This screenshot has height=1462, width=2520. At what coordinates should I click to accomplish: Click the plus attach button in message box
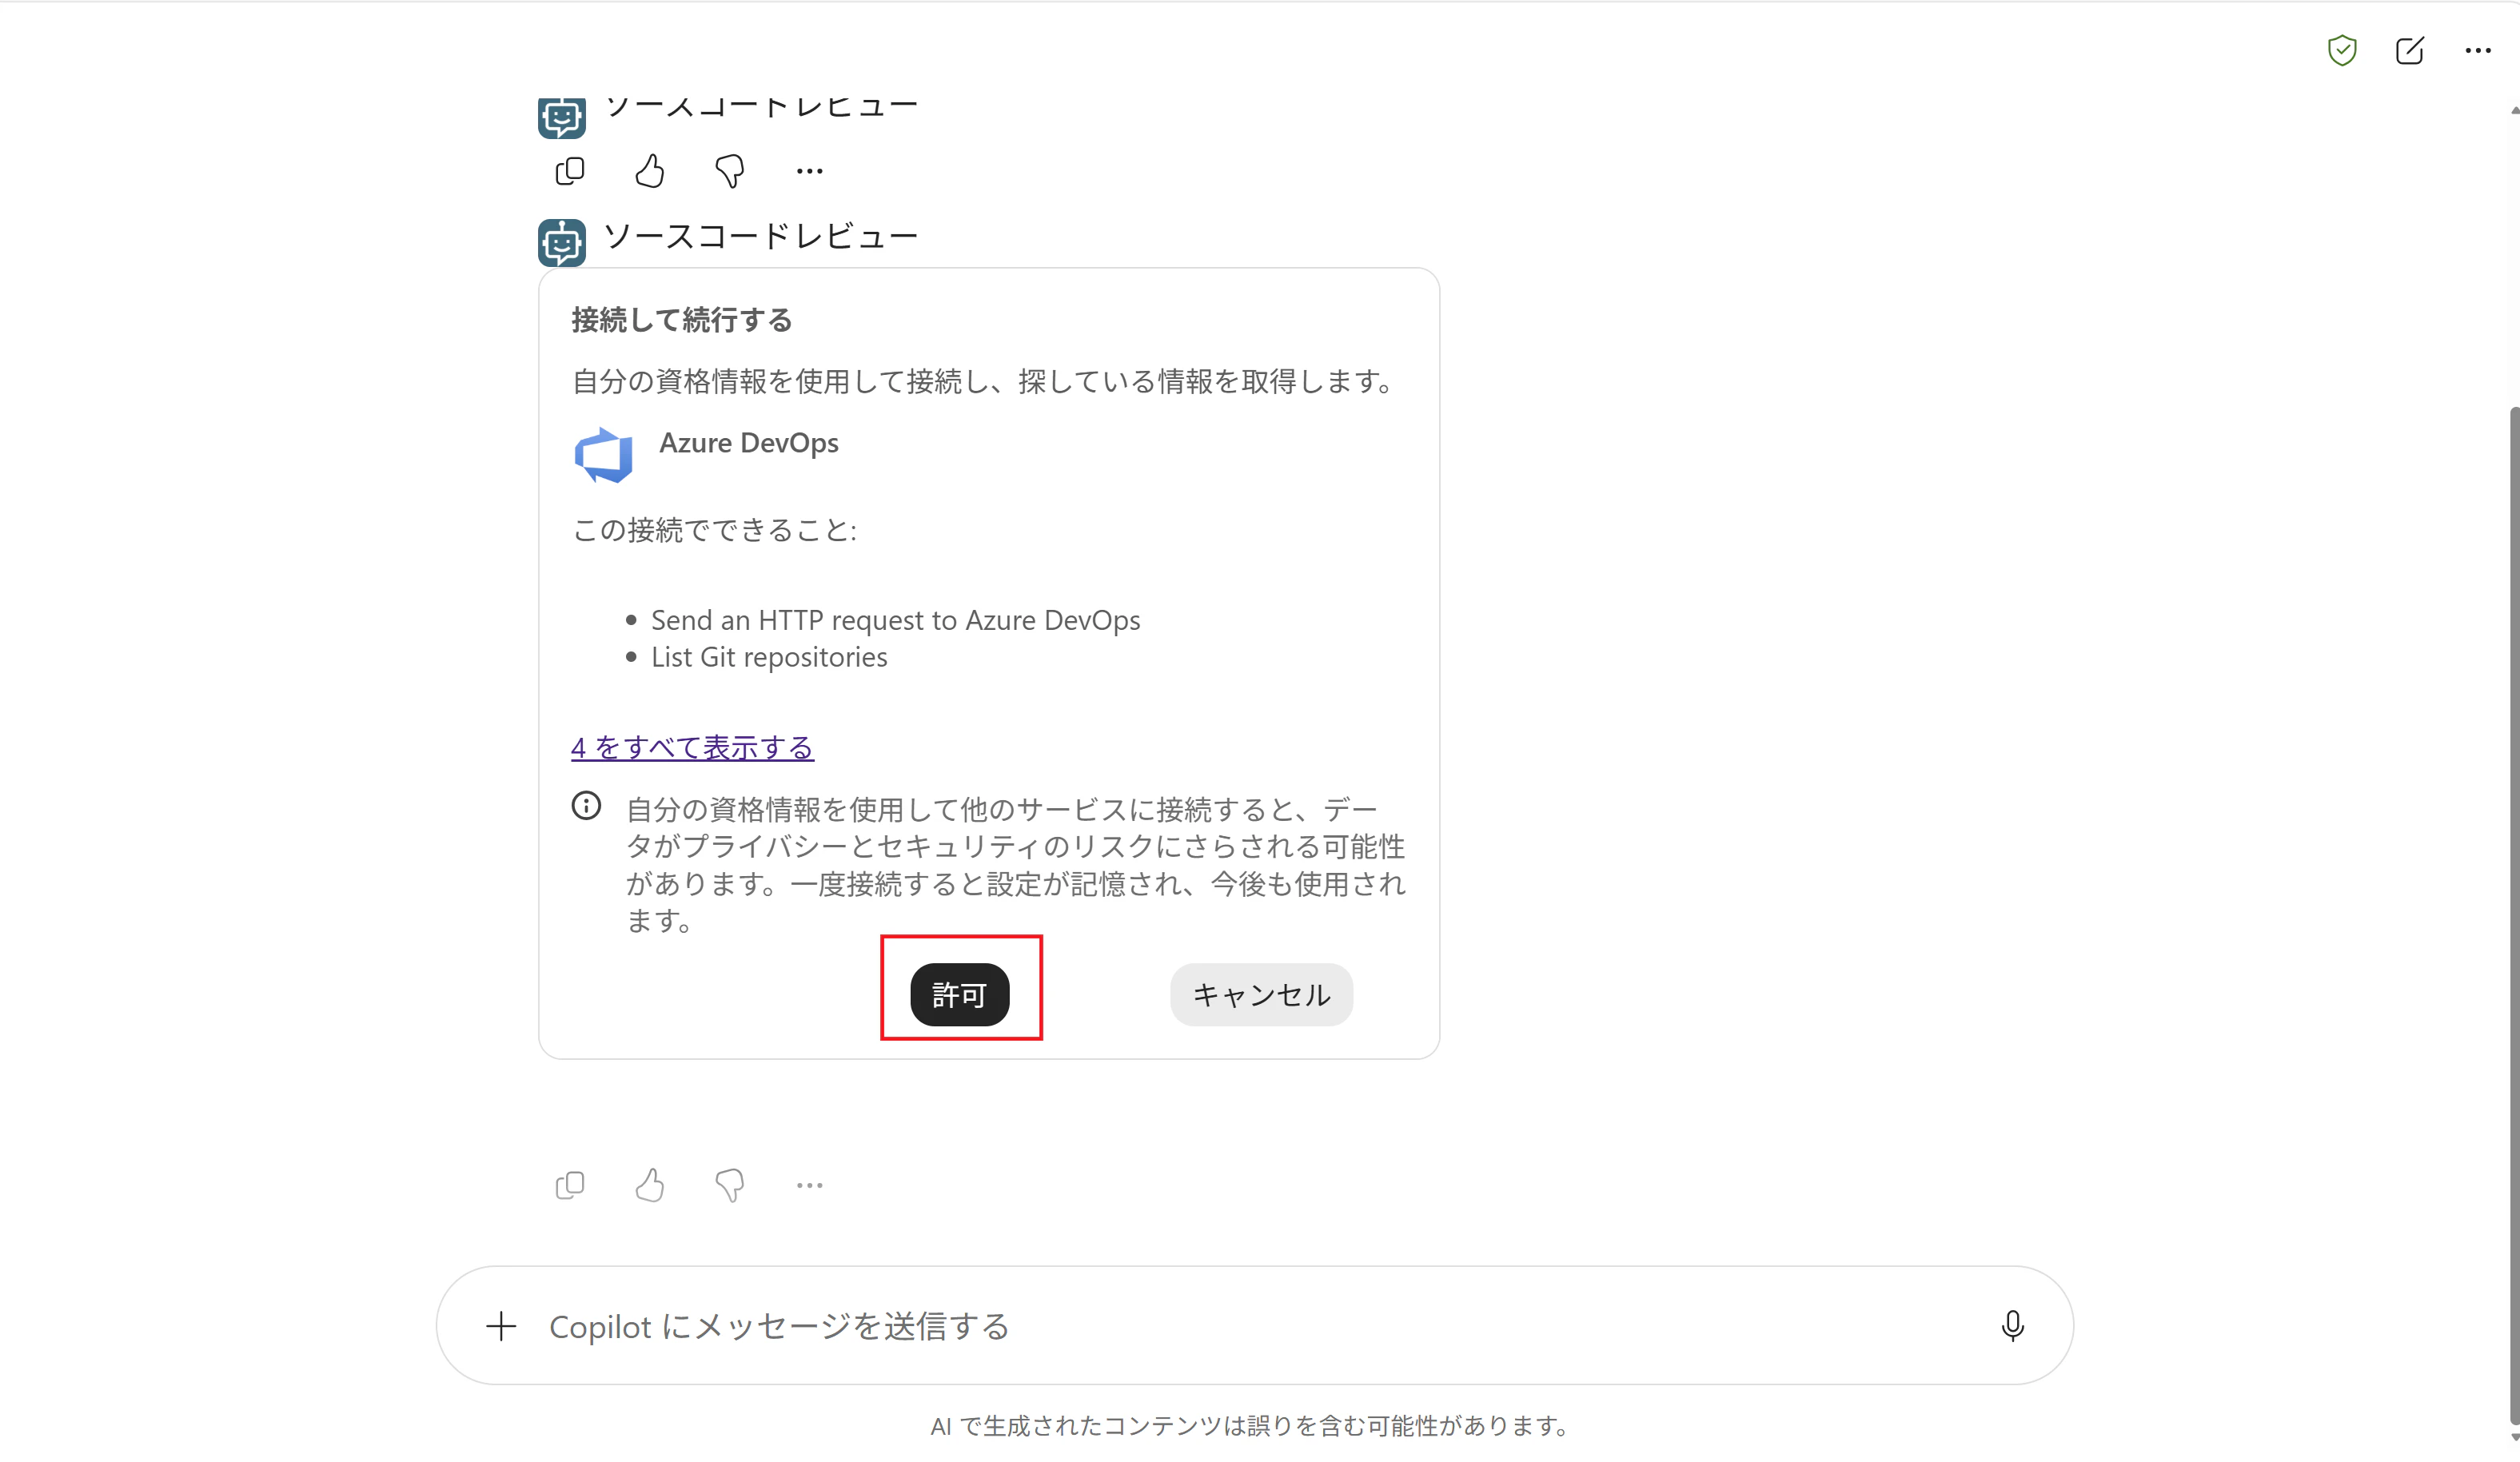pyautogui.click(x=501, y=1326)
